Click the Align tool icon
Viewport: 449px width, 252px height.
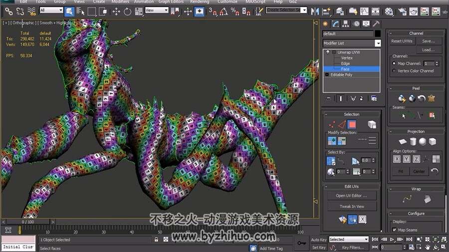click(x=326, y=11)
